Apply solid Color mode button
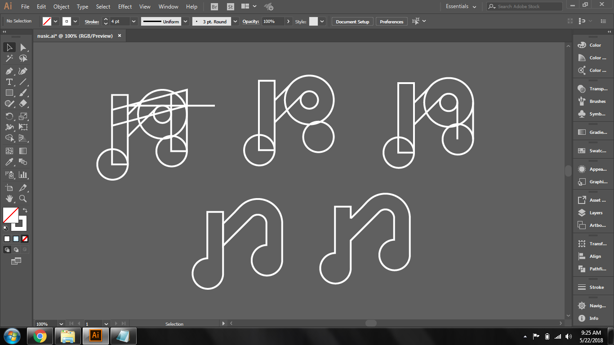This screenshot has height=345, width=614. coord(7,239)
